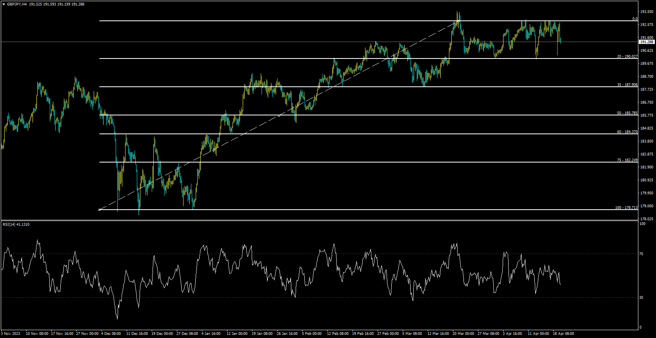
Task: Click the 10 Nov 08:00 time axis label
Action: pyautogui.click(x=37, y=334)
